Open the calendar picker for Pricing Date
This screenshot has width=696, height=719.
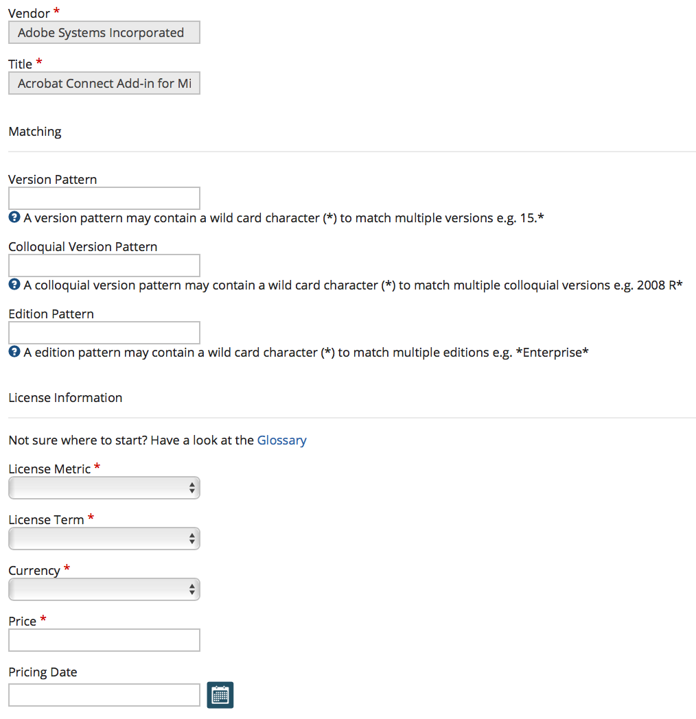pos(220,694)
